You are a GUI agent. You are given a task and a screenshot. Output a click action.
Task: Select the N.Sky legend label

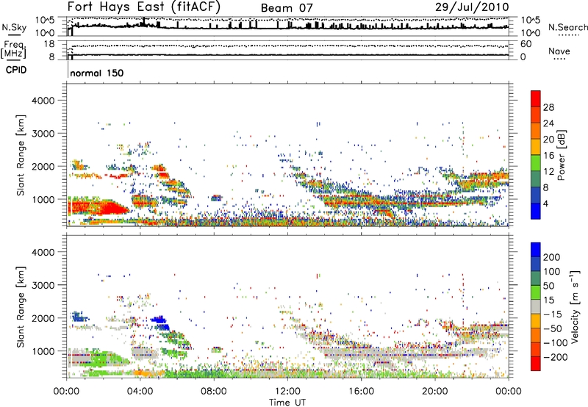pyautogui.click(x=14, y=27)
